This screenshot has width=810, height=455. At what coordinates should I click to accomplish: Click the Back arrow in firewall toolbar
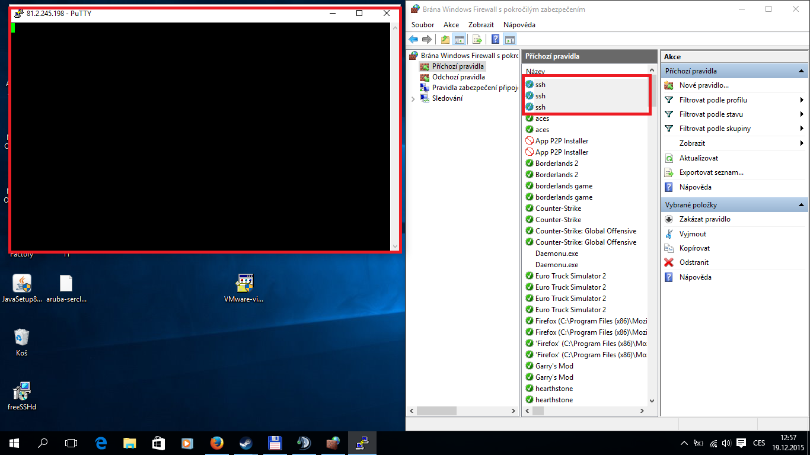tap(413, 40)
